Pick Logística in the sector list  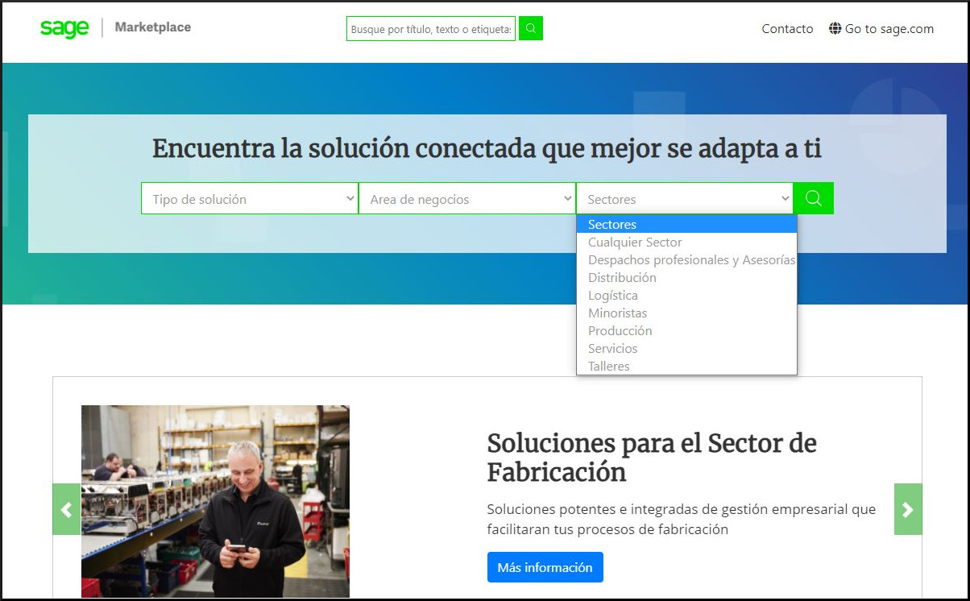[x=612, y=296]
